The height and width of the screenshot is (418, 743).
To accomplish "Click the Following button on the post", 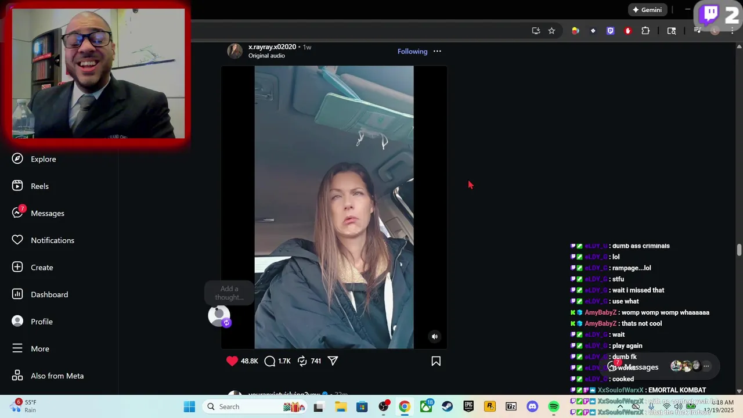I will [412, 51].
